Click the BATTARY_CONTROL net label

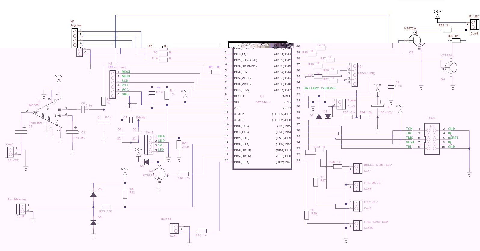(320, 88)
